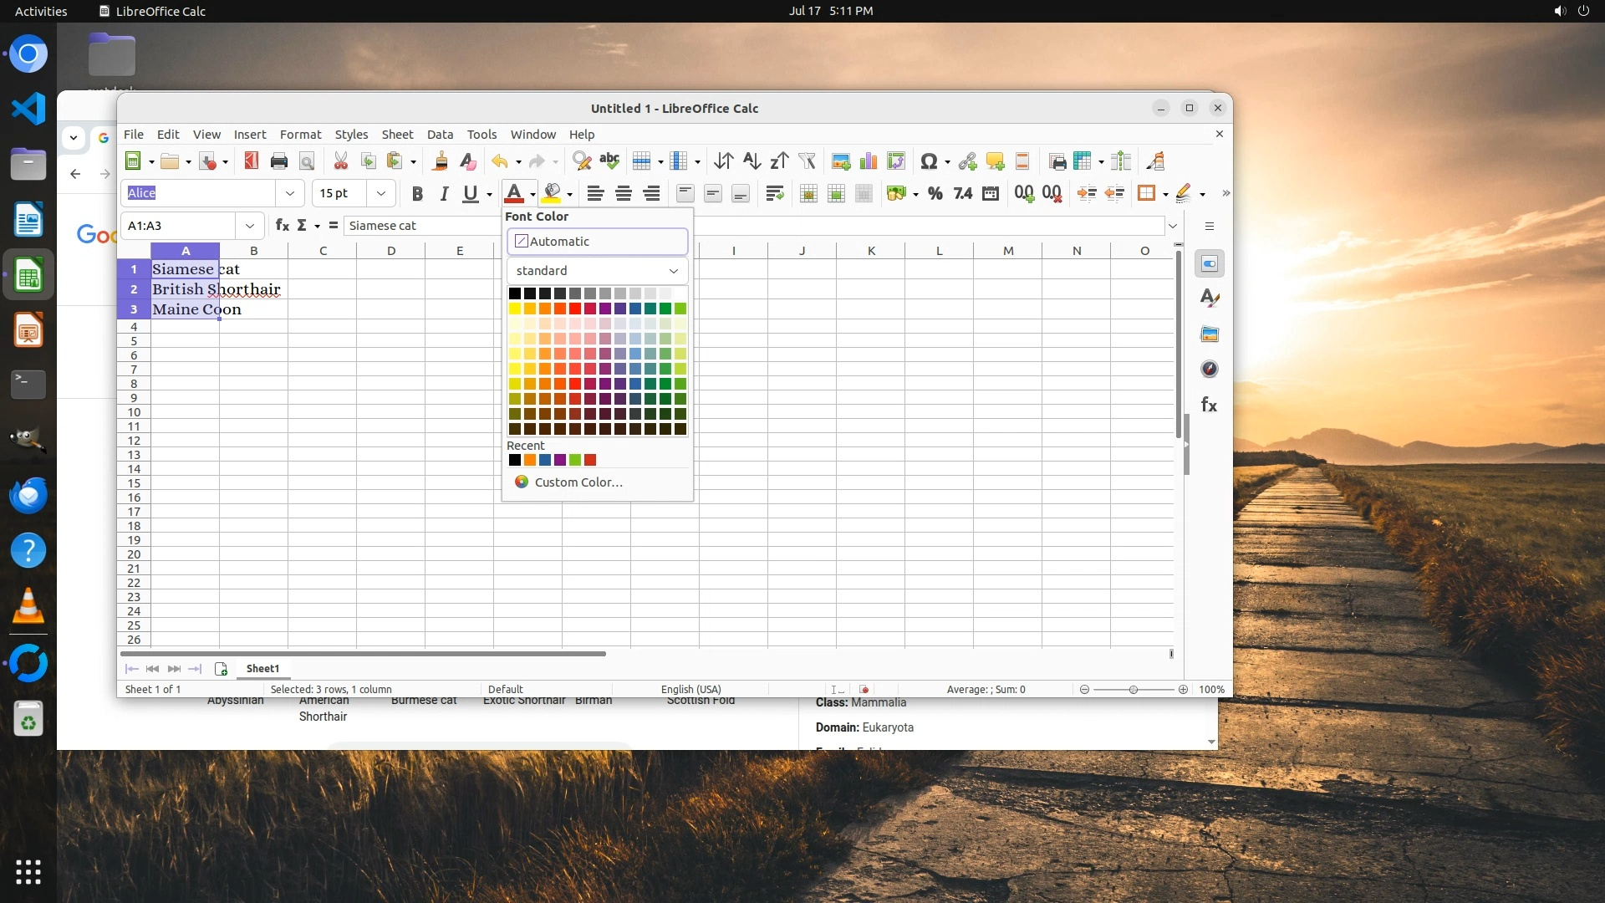1605x903 pixels.
Task: Click the Format as Percent icon
Action: pos(935,194)
